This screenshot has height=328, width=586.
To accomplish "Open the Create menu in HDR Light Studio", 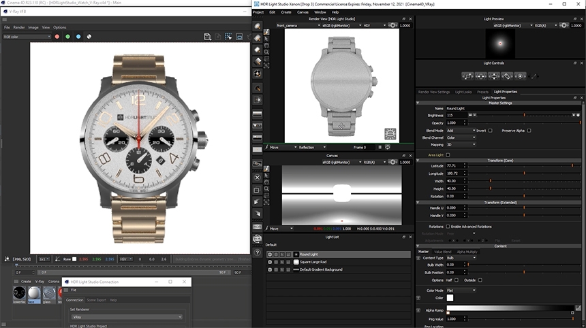I will pos(286,12).
